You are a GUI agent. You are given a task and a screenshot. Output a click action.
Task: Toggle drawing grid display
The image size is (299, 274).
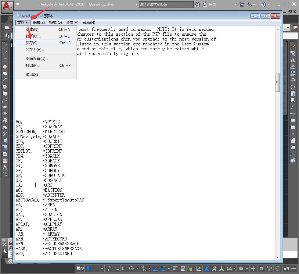[x=89, y=269]
